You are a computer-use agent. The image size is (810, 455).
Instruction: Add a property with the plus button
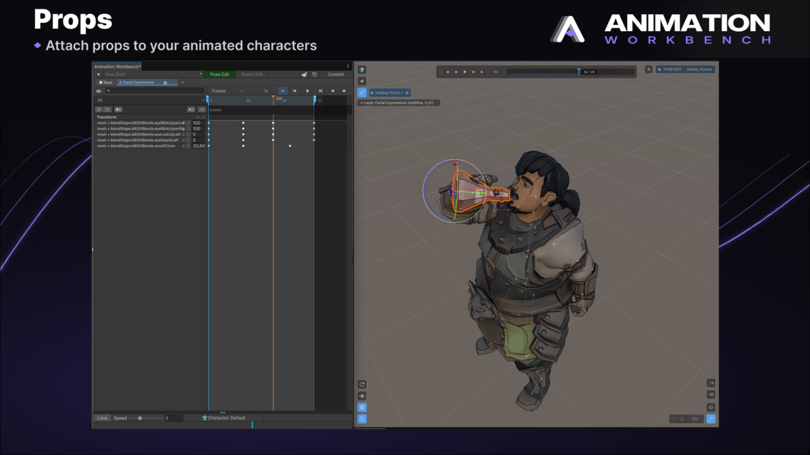click(202, 109)
